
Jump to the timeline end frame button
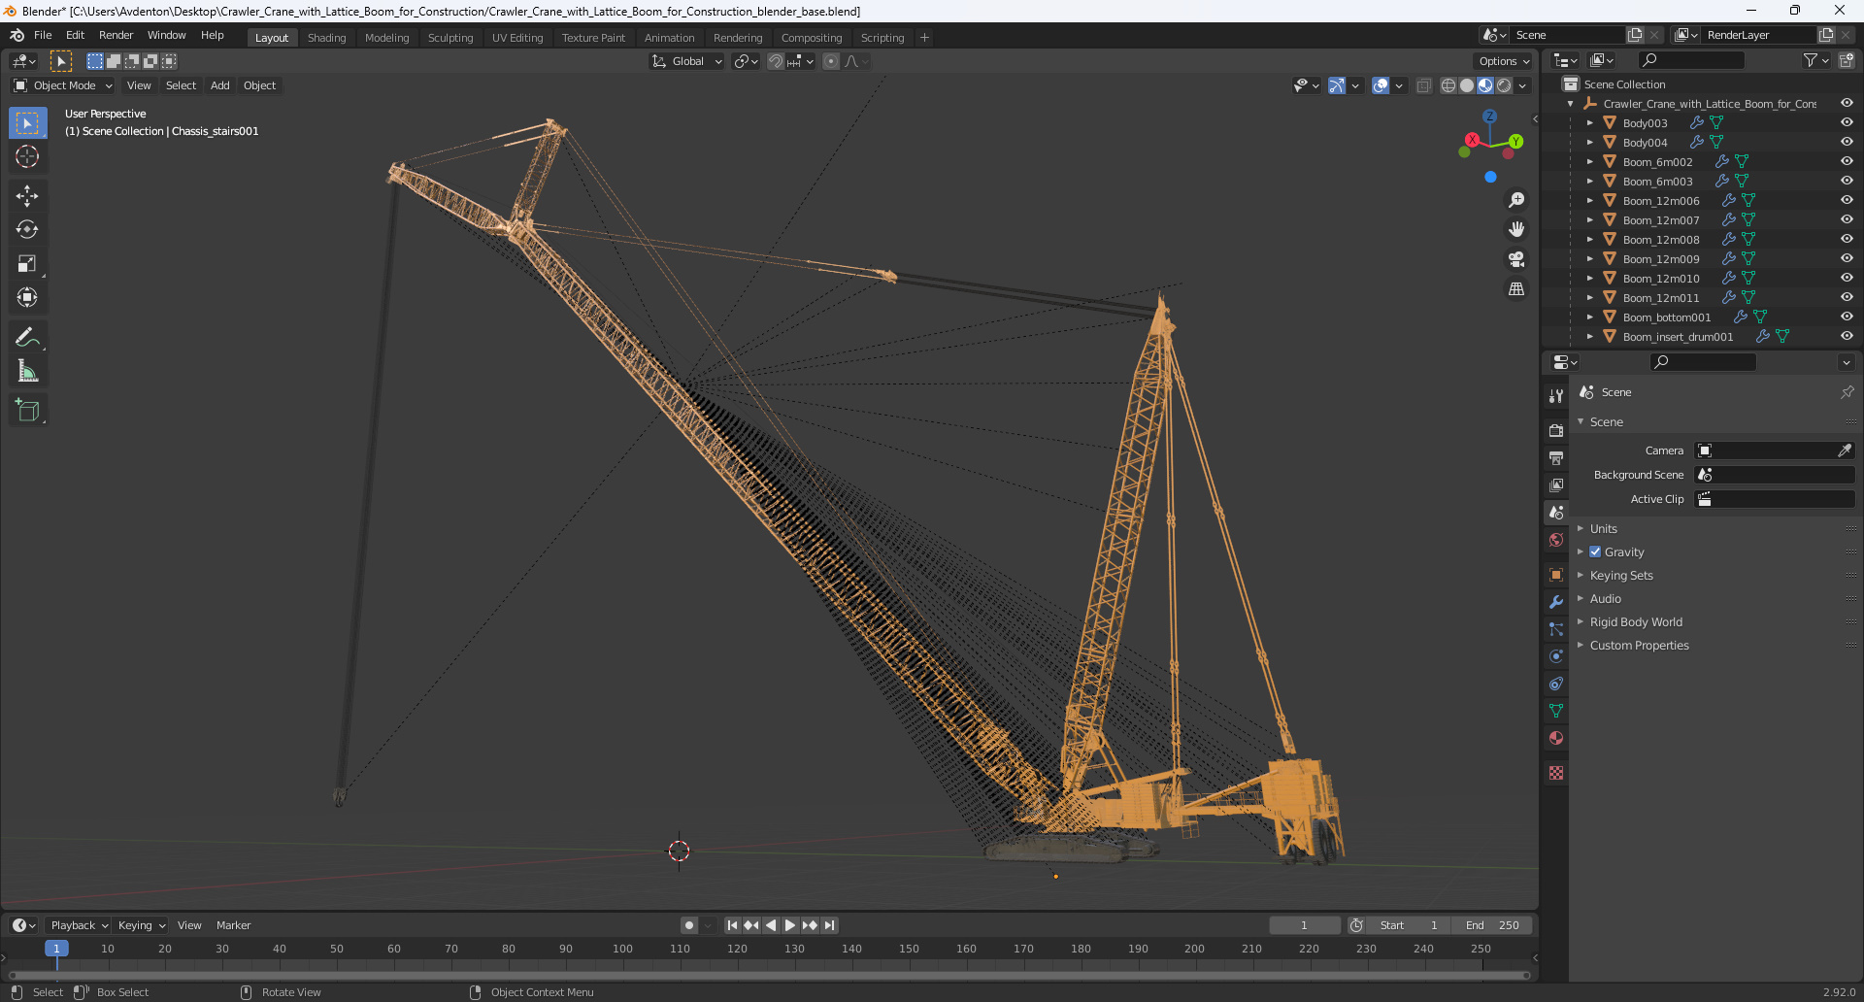[829, 925]
